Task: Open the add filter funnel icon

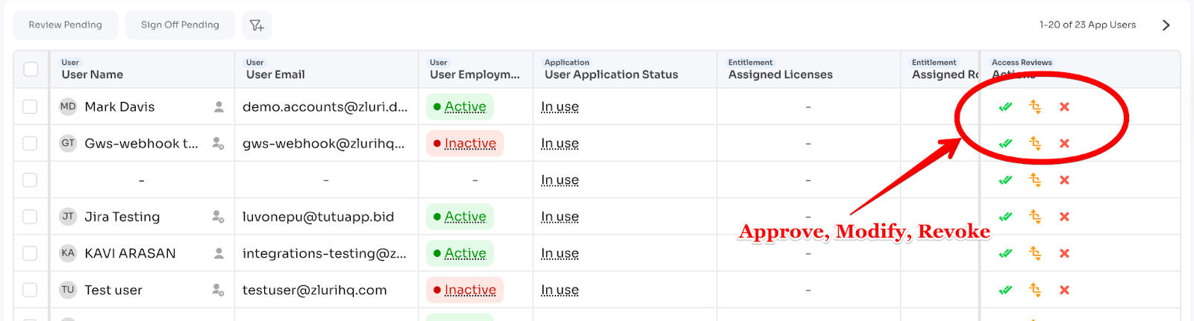Action: 257,25
